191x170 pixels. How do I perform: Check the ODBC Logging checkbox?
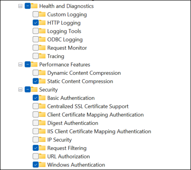coord(36,39)
